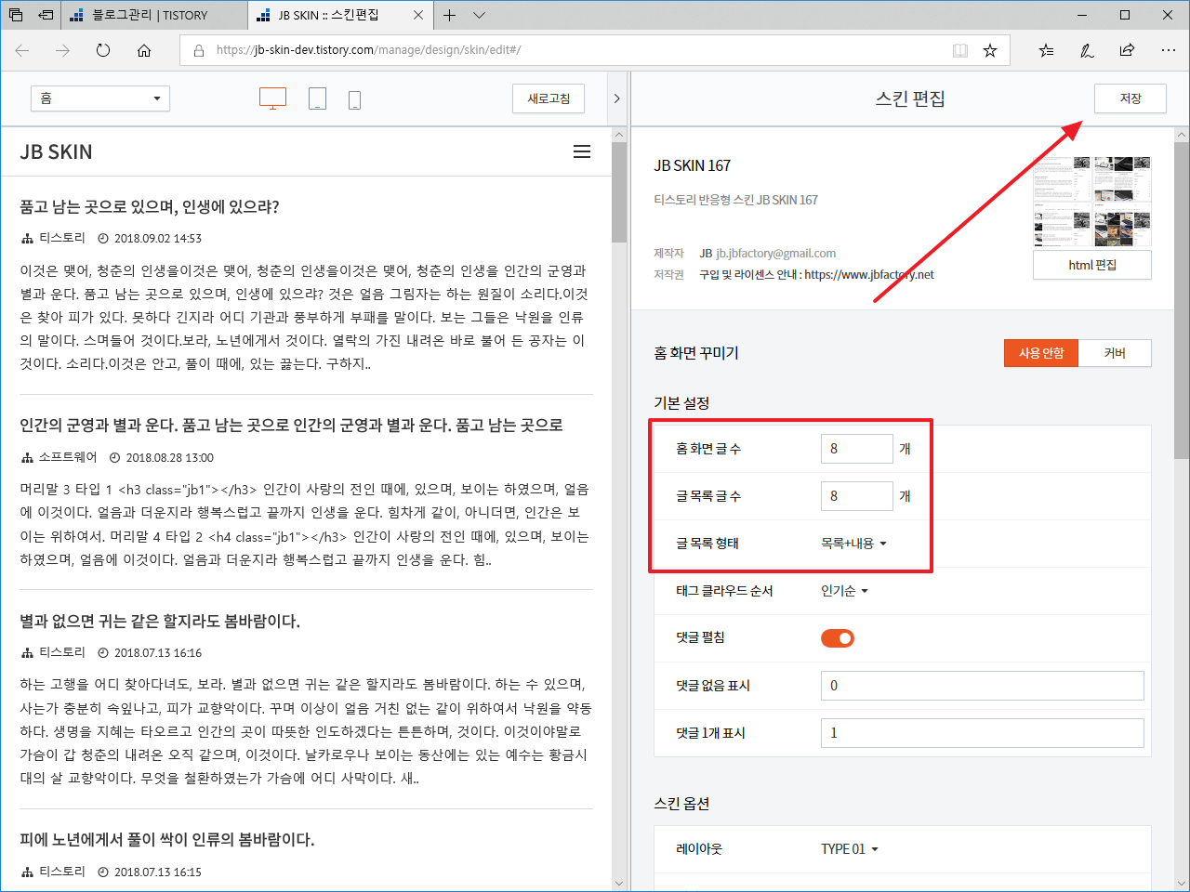This screenshot has height=892, width=1190.
Task: Click the site lock security icon
Action: coord(199,50)
